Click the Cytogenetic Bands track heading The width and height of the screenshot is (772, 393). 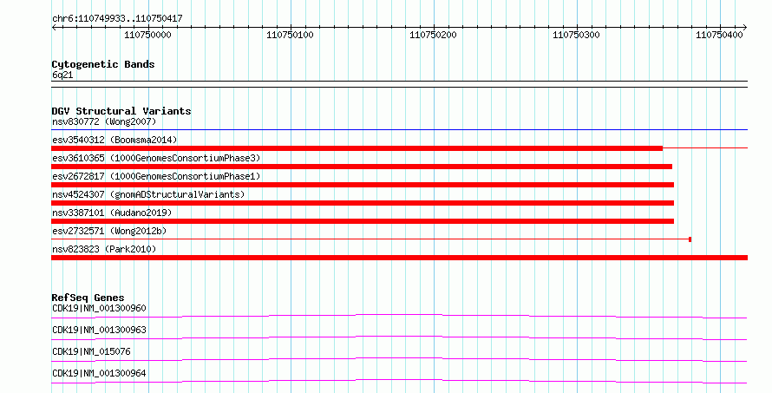103,64
